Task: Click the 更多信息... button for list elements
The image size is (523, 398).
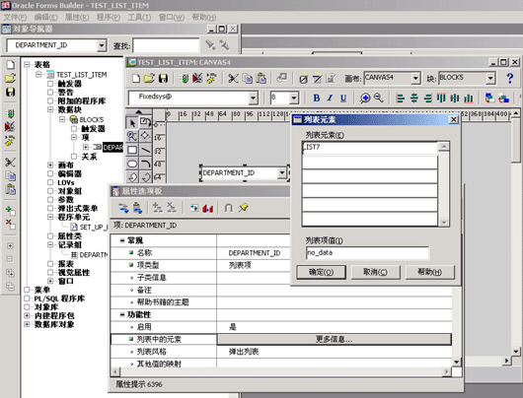Action: (335, 339)
